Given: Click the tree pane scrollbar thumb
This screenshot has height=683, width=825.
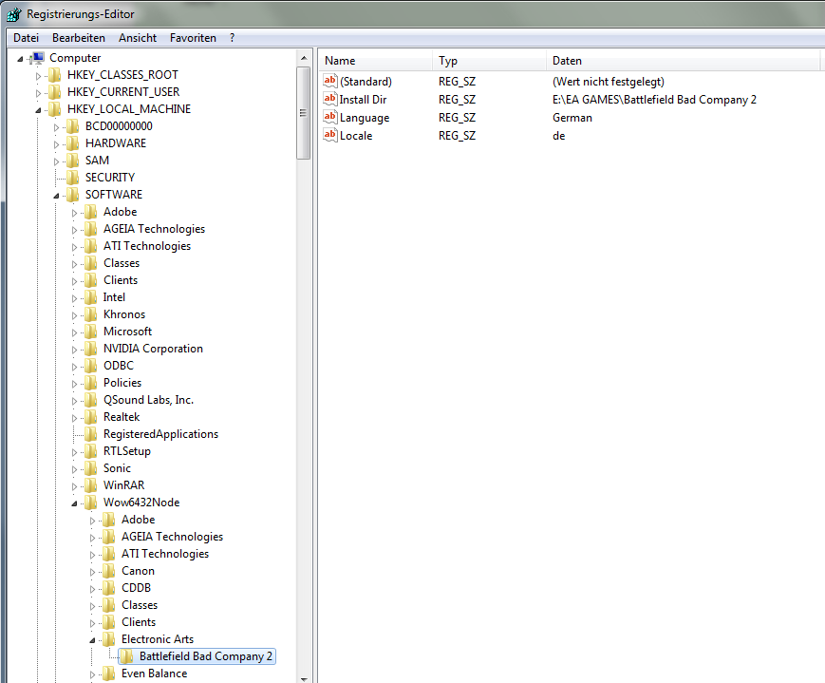Looking at the screenshot, I should click(304, 113).
